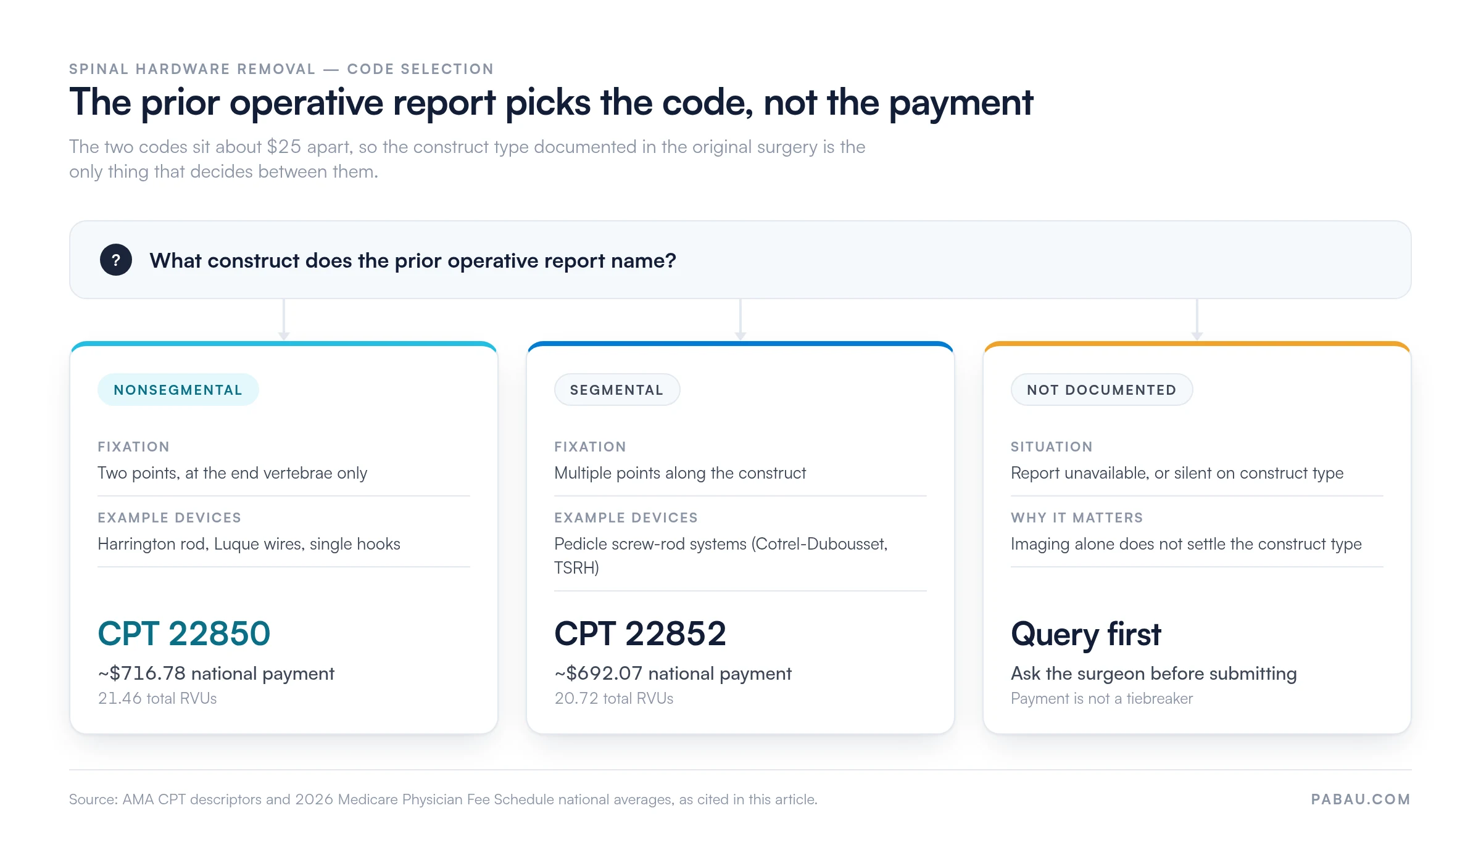Click the main headline about prior operative report
The width and height of the screenshot is (1481, 866).
pyautogui.click(x=551, y=102)
